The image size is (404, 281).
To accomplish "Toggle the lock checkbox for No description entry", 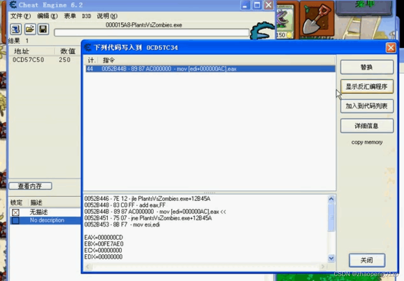I will (x=16, y=221).
